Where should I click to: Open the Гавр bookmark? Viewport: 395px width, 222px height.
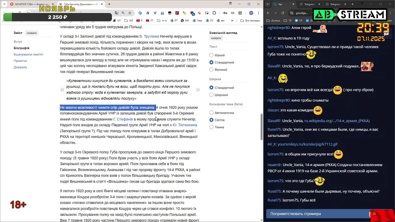point(197,20)
